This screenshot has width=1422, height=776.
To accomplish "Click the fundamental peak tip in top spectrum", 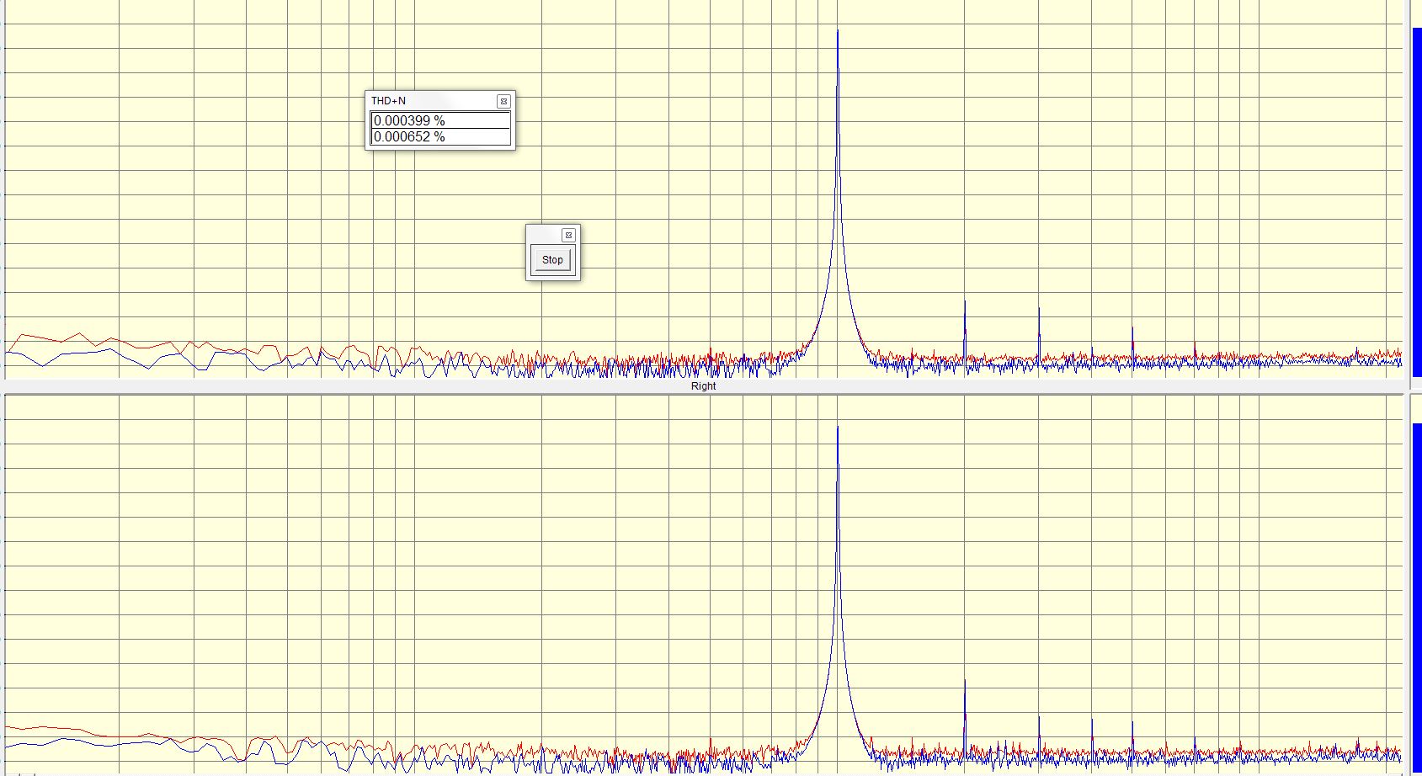I will click(838, 32).
